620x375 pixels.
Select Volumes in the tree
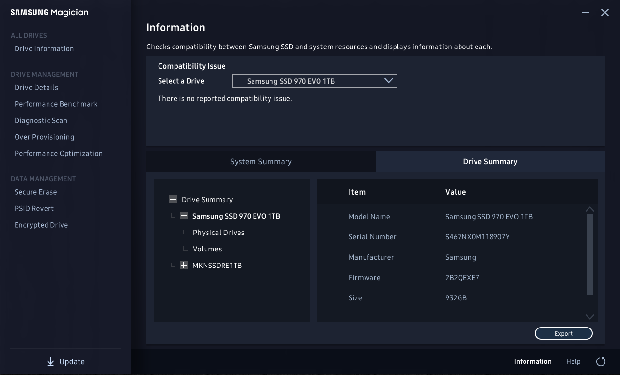207,249
